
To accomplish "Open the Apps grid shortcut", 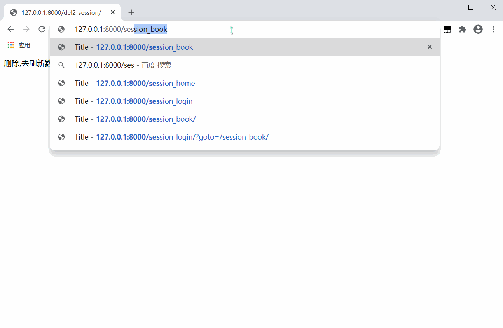I will click(x=11, y=45).
